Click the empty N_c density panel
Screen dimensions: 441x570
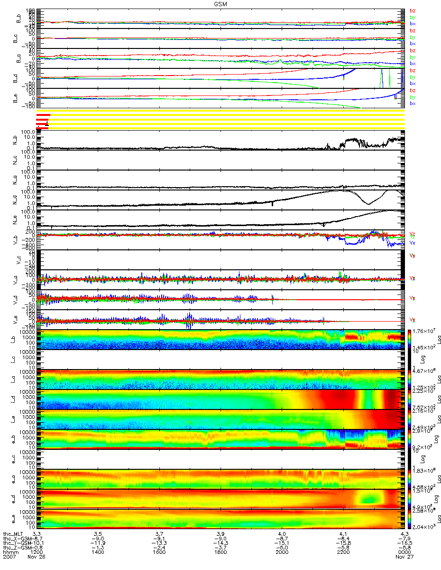[220, 160]
